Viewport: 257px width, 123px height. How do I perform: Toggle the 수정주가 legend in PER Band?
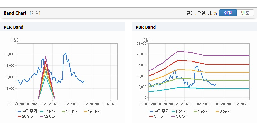27,112
